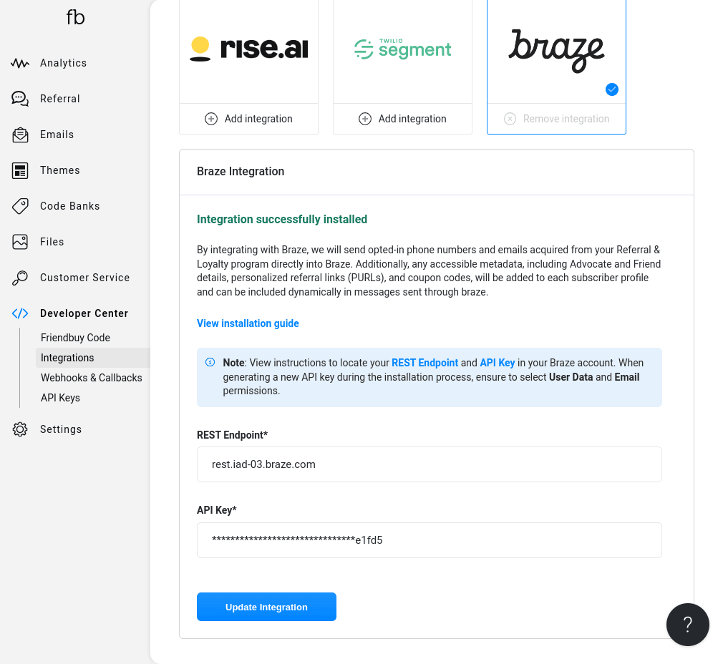Click the REST Endpoint input field
Viewport: 723px width, 664px height.
(x=429, y=464)
